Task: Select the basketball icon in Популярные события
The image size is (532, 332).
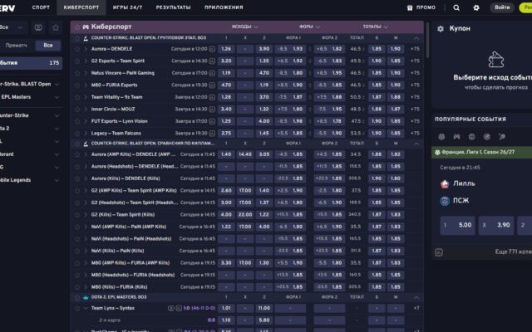Action: pos(471,136)
